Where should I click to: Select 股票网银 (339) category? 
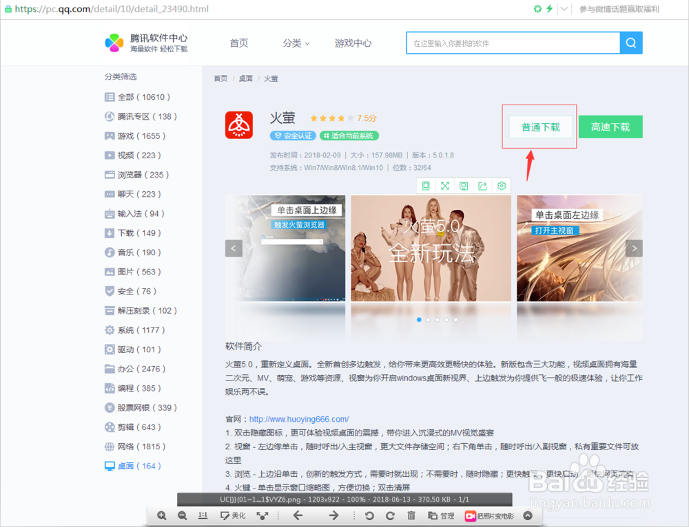pyautogui.click(x=141, y=408)
